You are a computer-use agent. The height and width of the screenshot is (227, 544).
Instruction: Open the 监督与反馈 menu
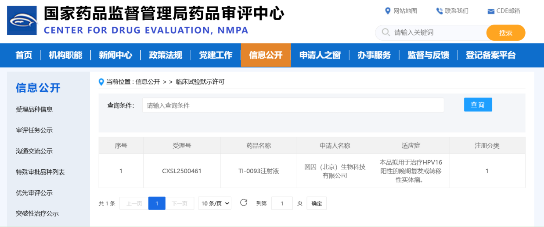[x=429, y=55]
